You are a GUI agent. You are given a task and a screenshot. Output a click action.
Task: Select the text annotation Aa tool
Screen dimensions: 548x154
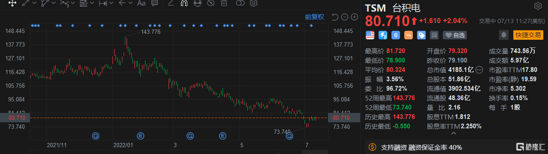pyautogui.click(x=141, y=3)
